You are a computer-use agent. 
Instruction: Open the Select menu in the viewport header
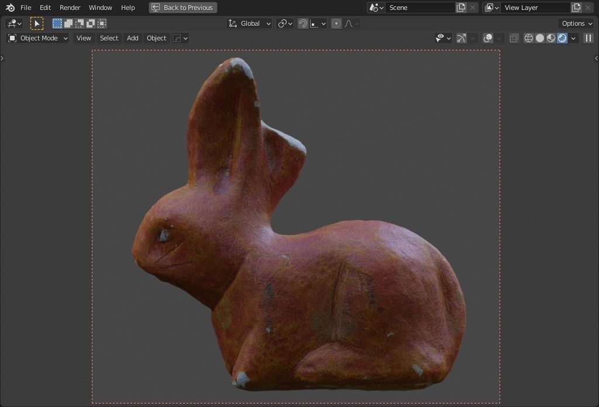tap(109, 38)
